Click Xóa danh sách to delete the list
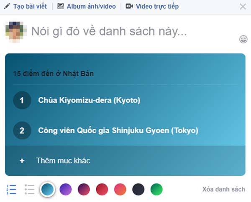 (x=224, y=189)
